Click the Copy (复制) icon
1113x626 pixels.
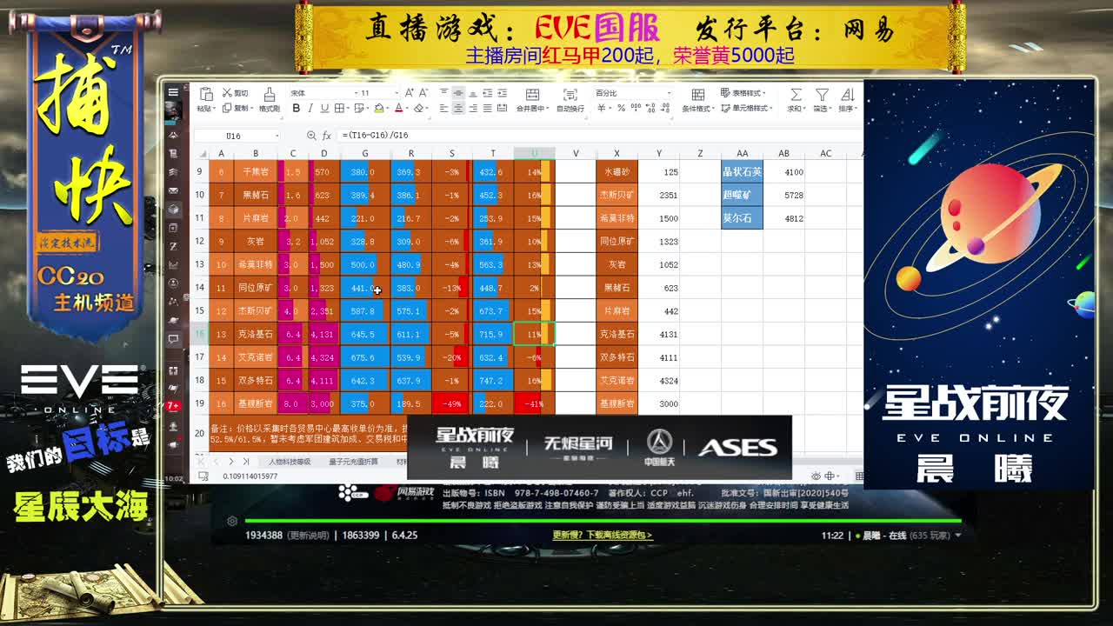coord(227,109)
